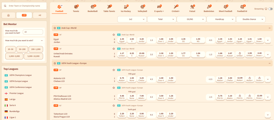Toggle the Streaming switch
Viewport: 274px width, 120px height.
(270, 9)
